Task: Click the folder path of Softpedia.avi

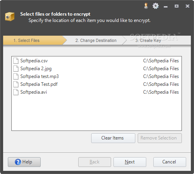Action: tap(161, 92)
